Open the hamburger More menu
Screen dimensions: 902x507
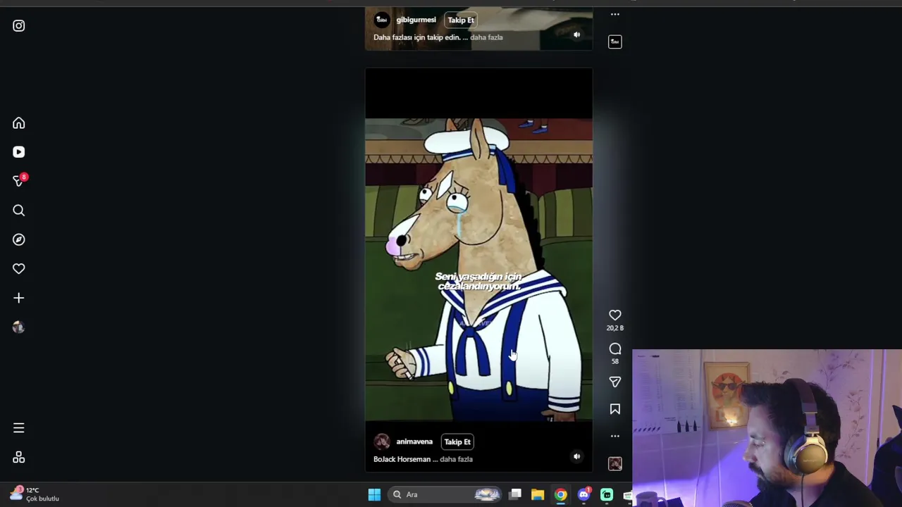[x=19, y=428]
